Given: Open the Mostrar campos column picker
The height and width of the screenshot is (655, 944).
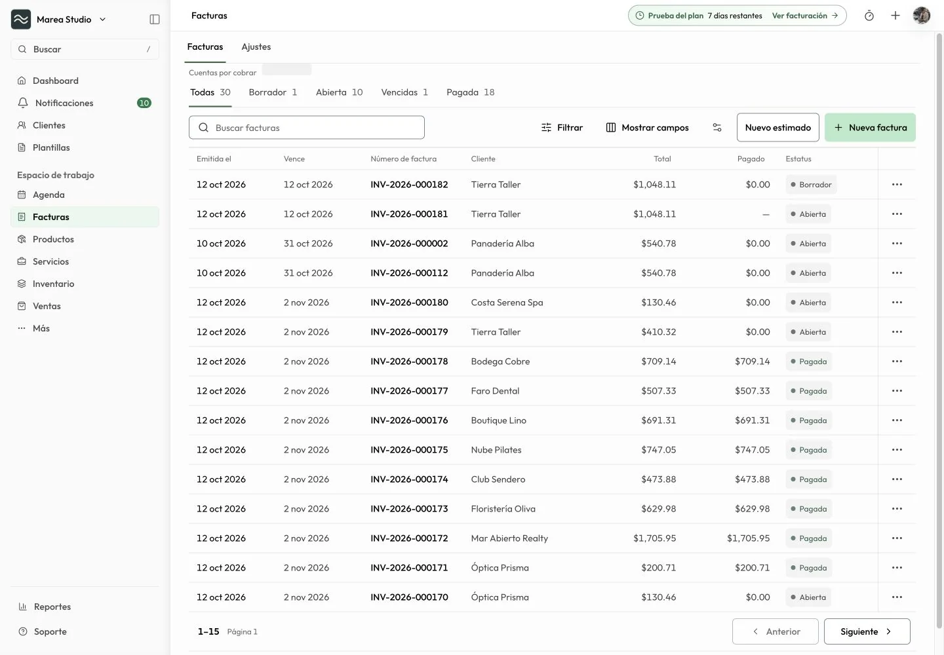Looking at the screenshot, I should click(x=647, y=128).
